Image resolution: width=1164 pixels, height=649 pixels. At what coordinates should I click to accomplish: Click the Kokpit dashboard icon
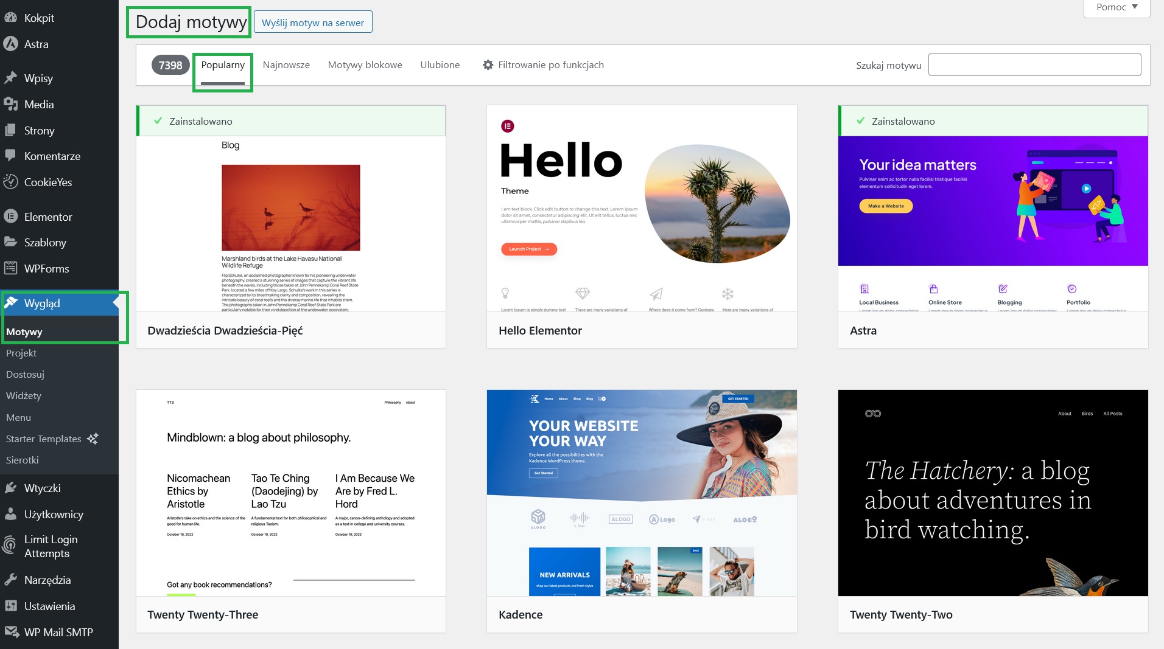click(10, 18)
